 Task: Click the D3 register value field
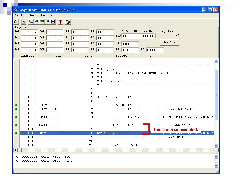coord(30,50)
